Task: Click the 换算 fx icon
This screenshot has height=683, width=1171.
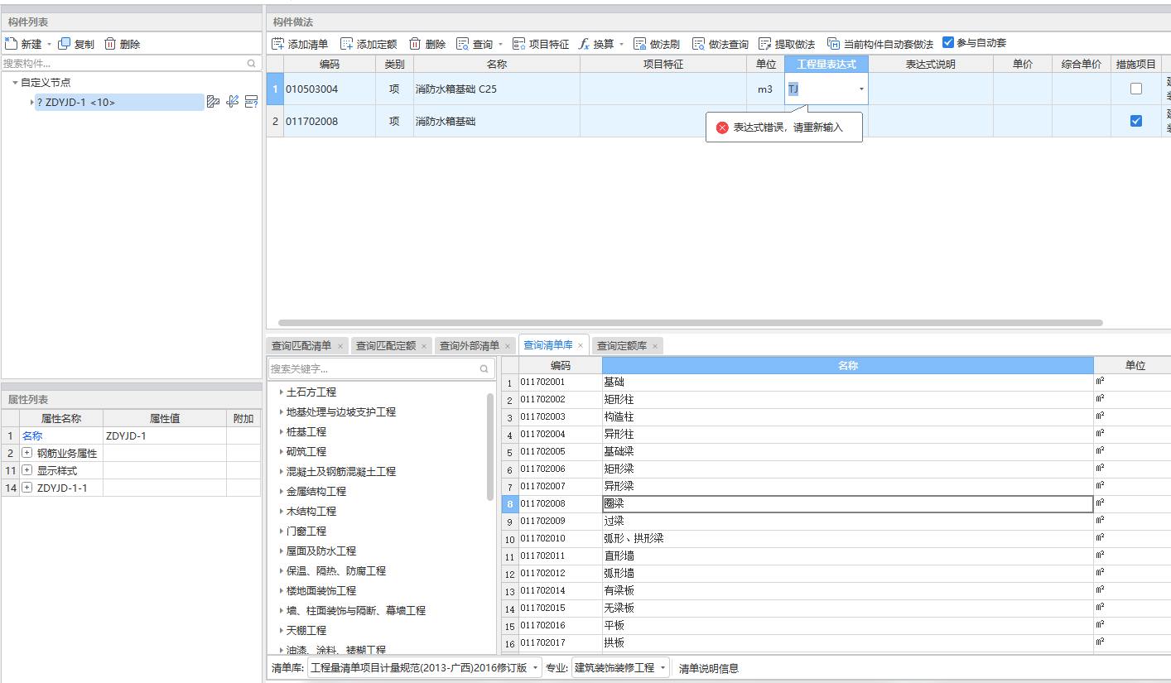Action: coord(583,44)
